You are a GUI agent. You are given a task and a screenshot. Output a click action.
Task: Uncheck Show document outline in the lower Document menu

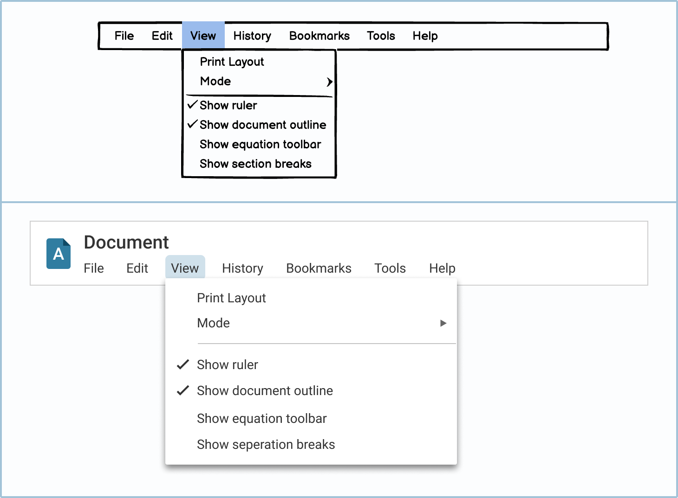pyautogui.click(x=264, y=391)
